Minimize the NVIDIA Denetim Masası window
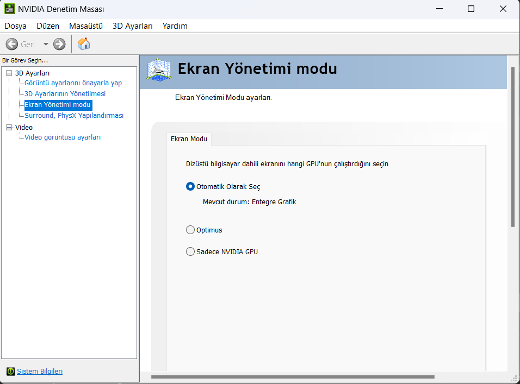 point(439,9)
